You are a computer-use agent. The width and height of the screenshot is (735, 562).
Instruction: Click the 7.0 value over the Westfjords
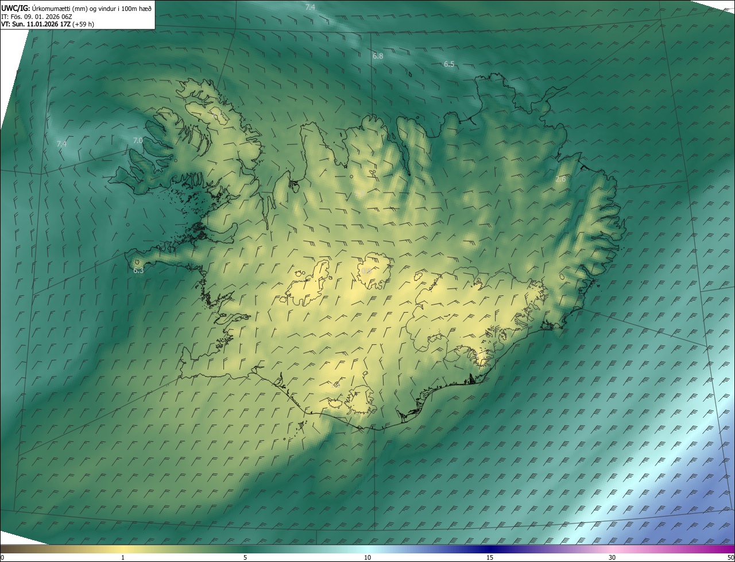click(x=138, y=140)
